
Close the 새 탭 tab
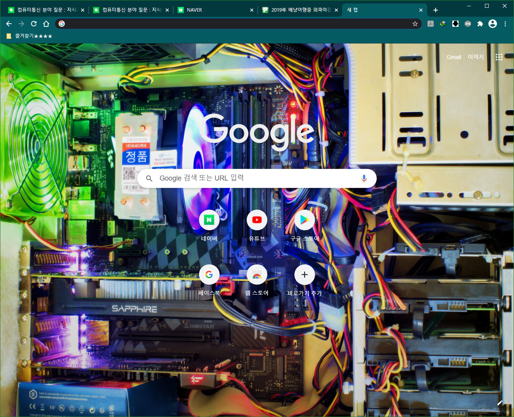(x=421, y=10)
